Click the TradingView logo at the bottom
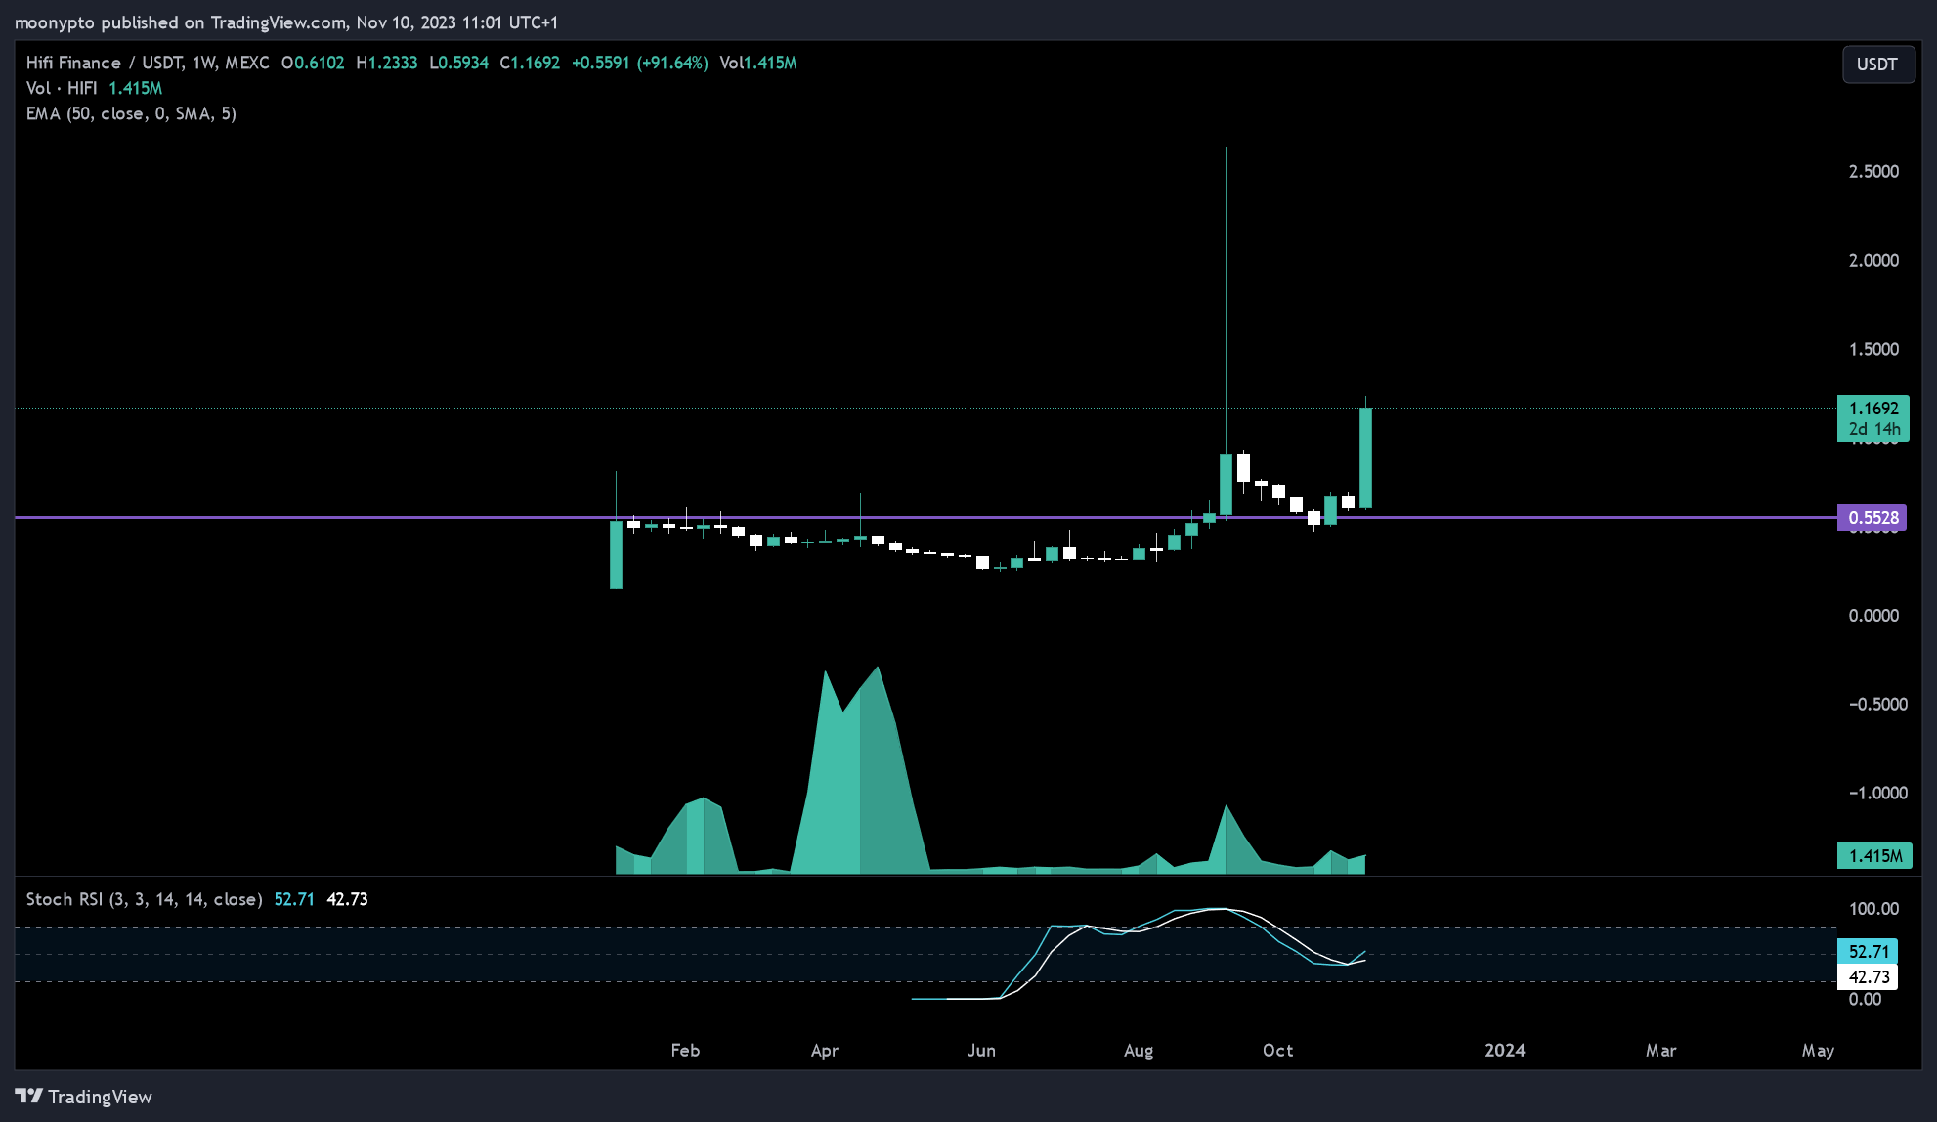Screen dimensions: 1937x1122 tap(84, 1097)
